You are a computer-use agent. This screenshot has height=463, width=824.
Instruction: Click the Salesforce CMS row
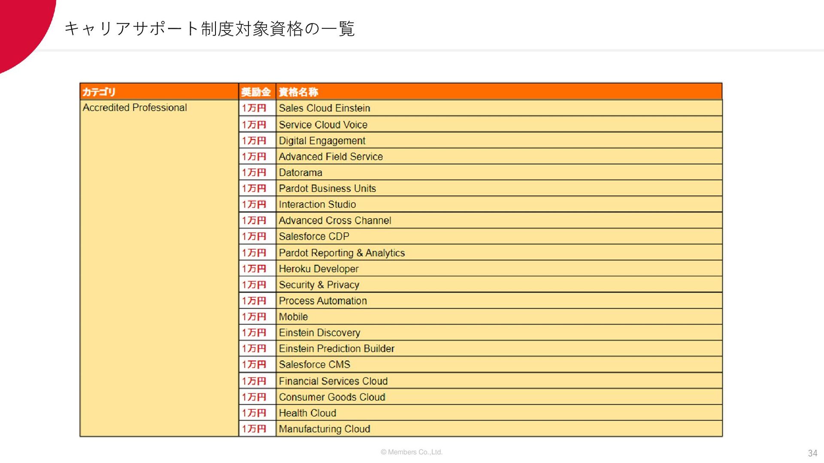(499, 364)
